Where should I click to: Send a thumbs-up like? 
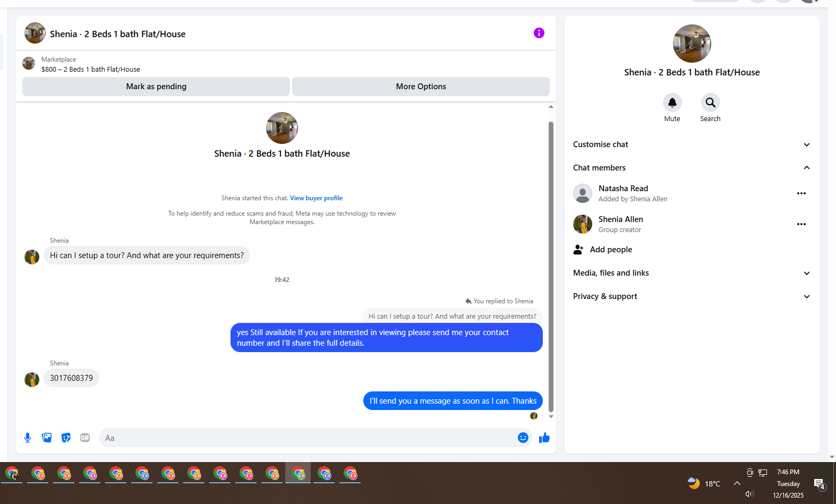pyautogui.click(x=544, y=438)
